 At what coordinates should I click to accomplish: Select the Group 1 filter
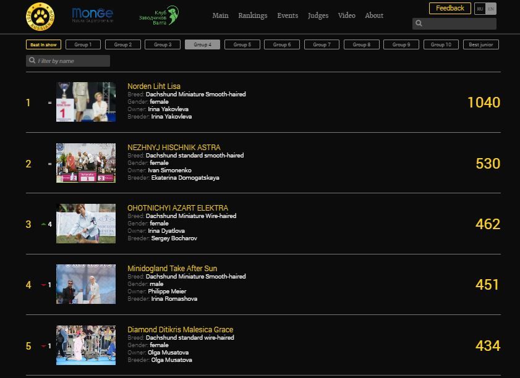click(x=83, y=44)
